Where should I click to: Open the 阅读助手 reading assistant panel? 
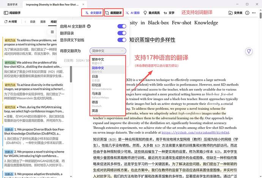tap(12, 13)
